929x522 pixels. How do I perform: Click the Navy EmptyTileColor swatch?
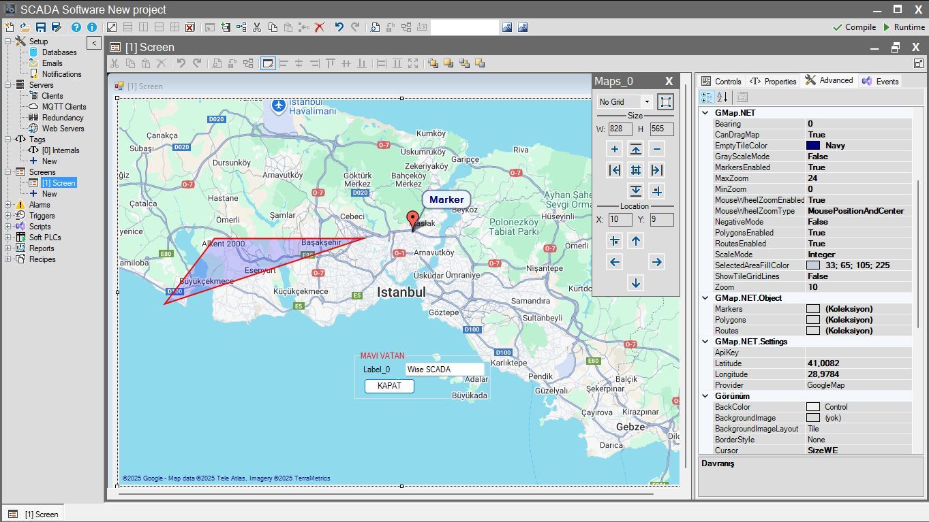pos(812,146)
